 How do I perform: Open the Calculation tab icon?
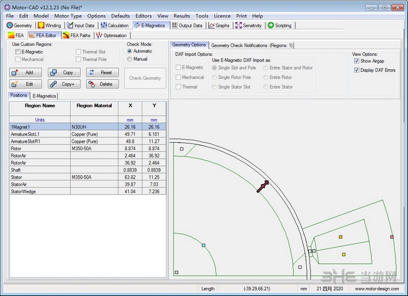[x=104, y=25]
